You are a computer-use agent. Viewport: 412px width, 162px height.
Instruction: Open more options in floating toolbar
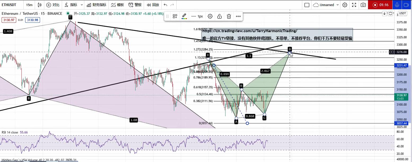point(238,16)
